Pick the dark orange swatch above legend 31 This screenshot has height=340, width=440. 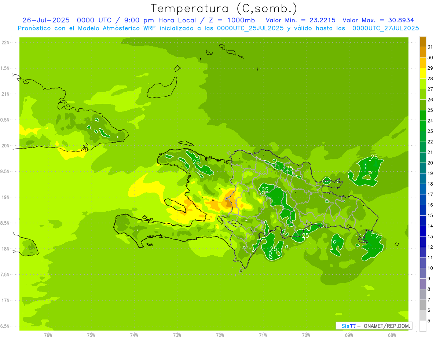point(423,42)
